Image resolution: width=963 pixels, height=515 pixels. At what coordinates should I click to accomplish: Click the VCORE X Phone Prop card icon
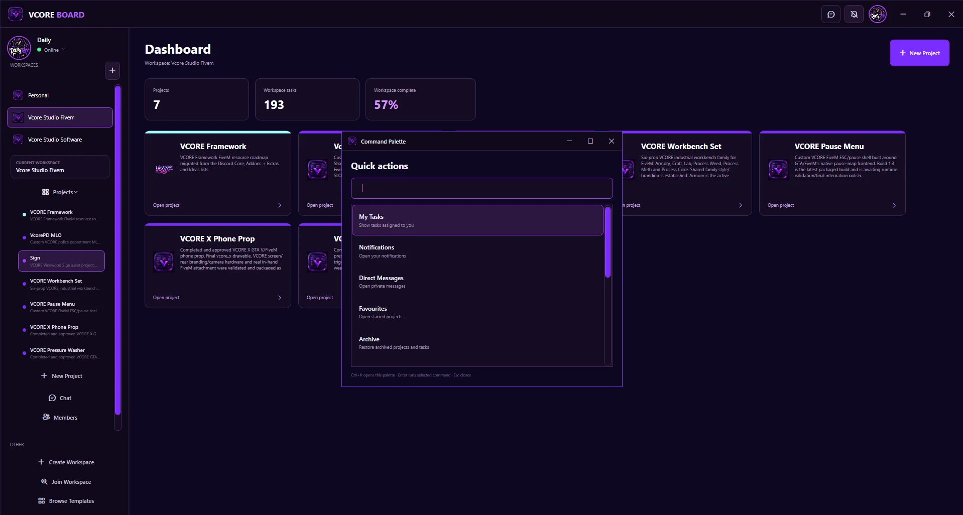[x=164, y=262]
